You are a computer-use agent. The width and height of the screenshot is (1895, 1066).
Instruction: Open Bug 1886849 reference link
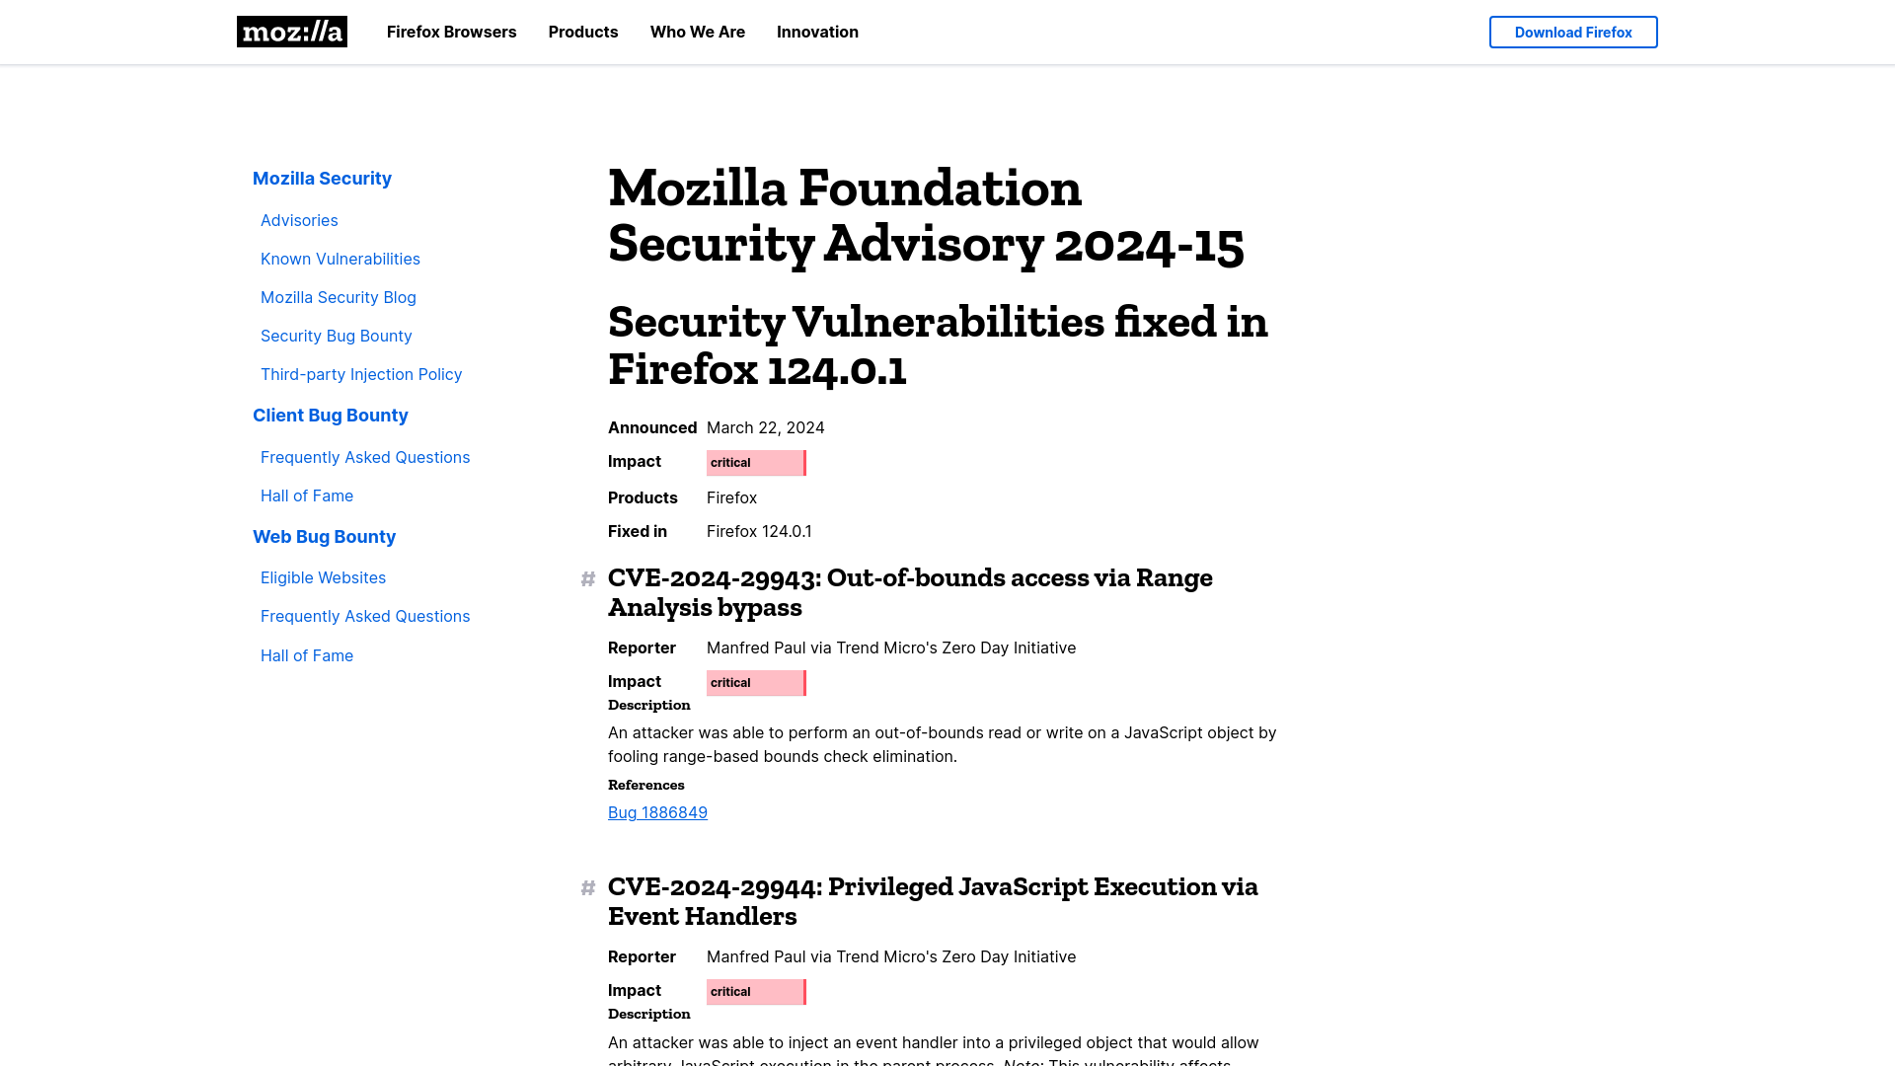pyautogui.click(x=657, y=812)
